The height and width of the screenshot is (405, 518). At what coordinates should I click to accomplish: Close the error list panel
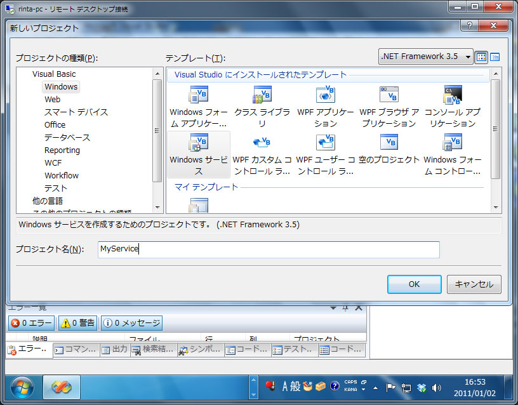[x=359, y=309]
